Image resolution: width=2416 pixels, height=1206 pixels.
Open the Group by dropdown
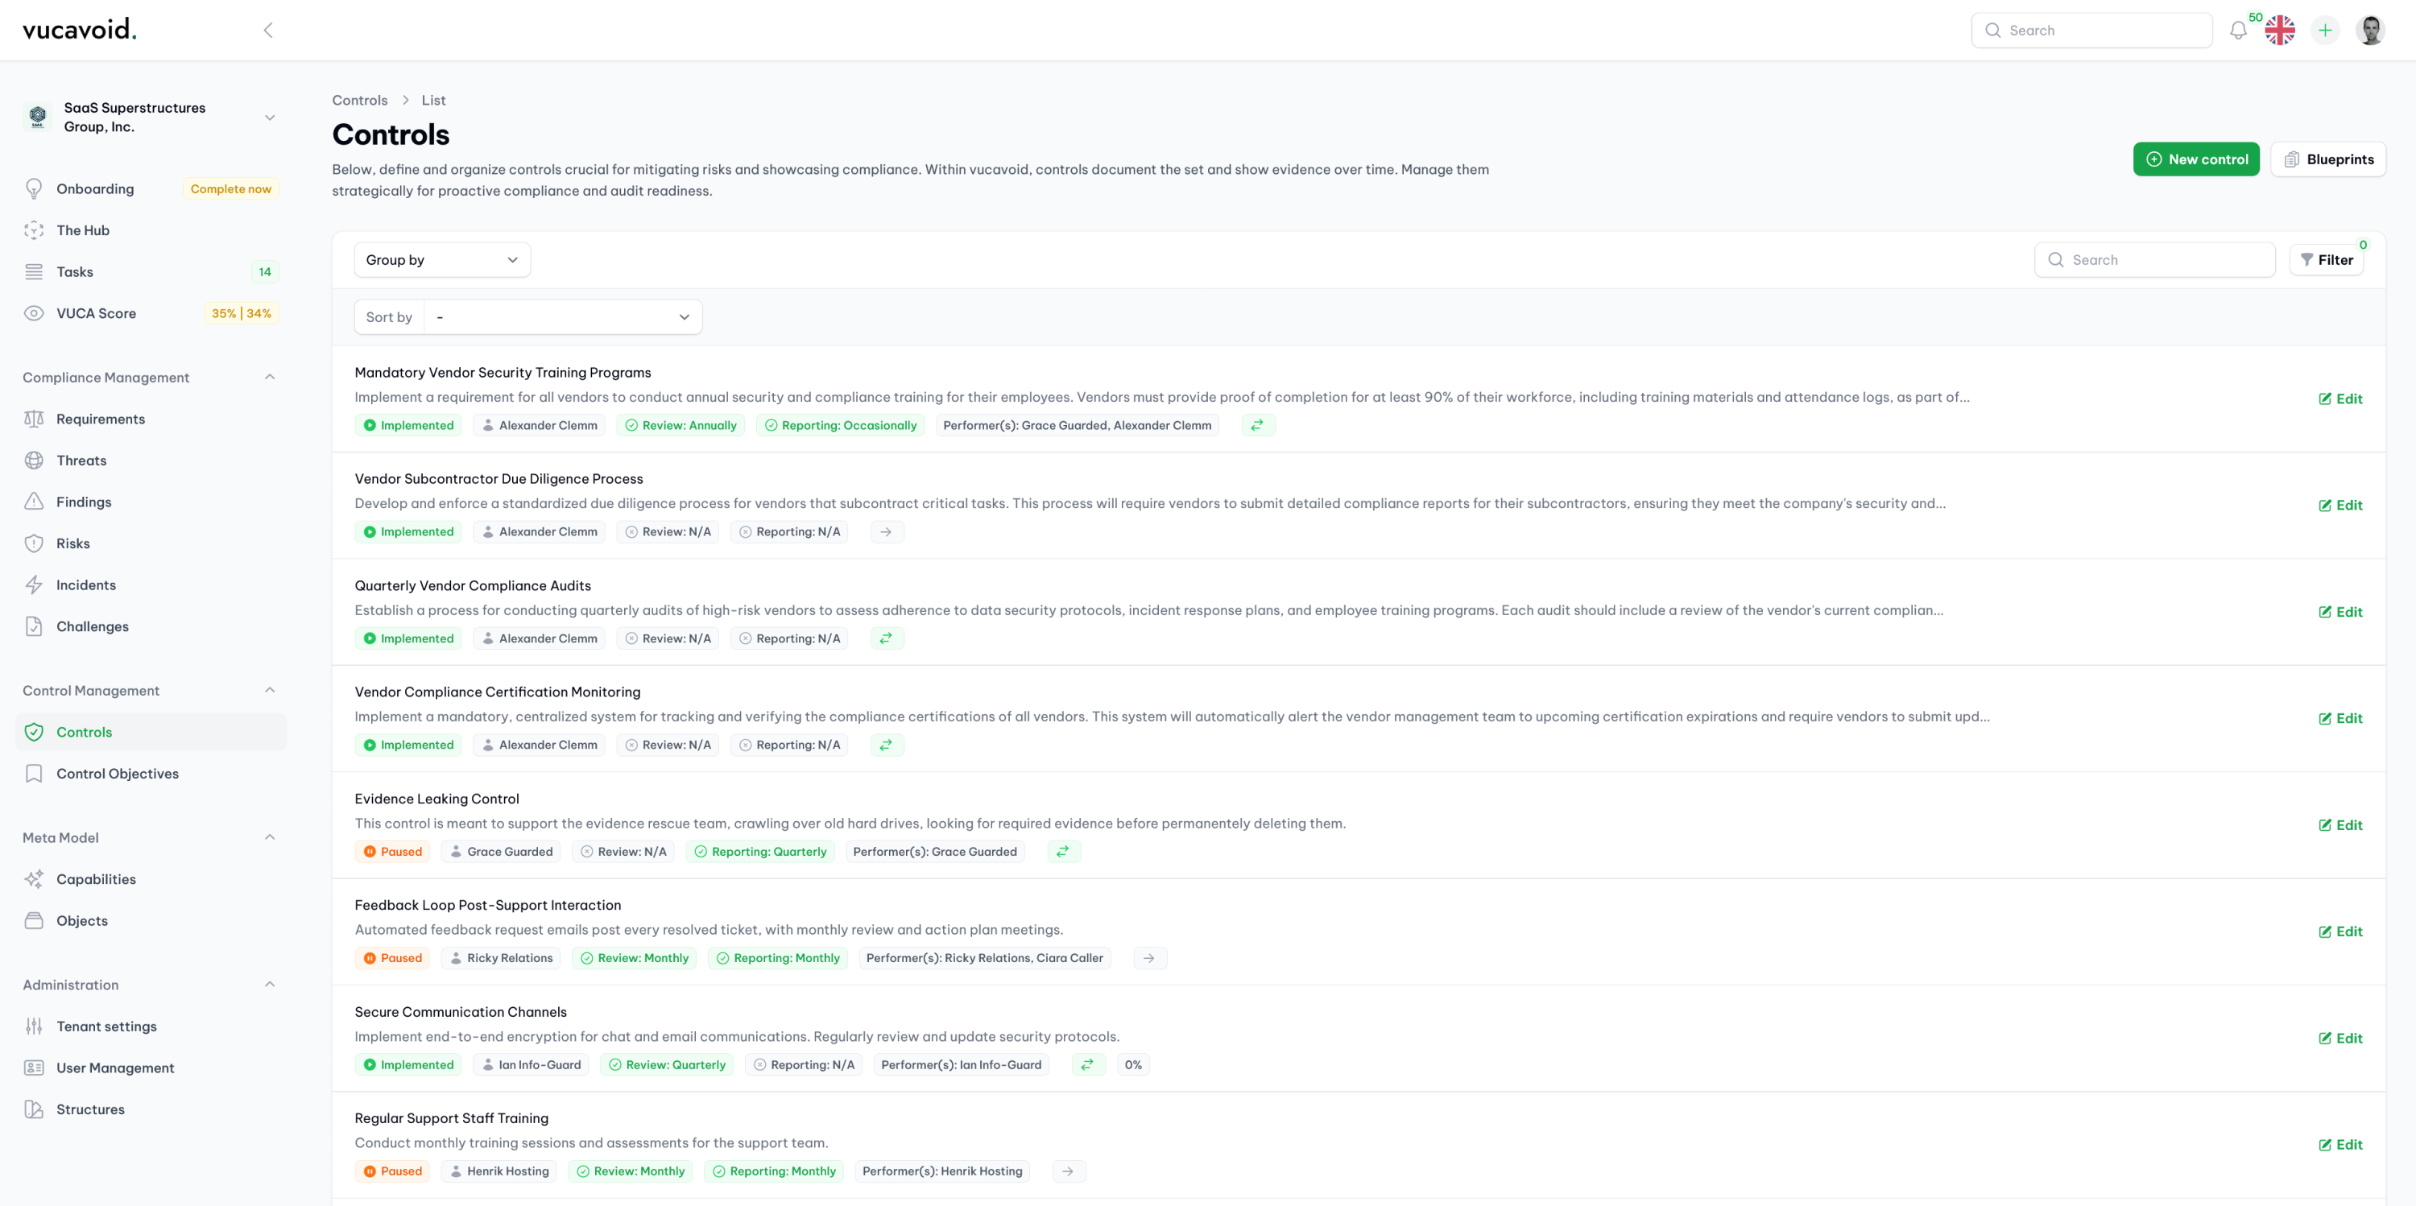click(x=442, y=258)
